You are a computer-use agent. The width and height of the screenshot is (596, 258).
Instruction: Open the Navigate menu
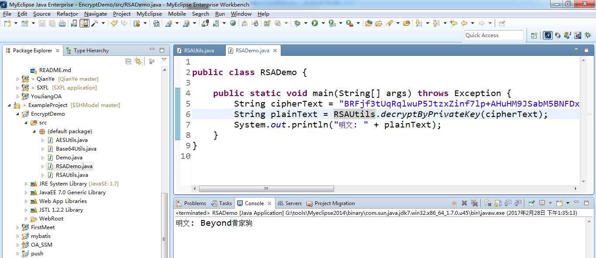click(x=96, y=14)
